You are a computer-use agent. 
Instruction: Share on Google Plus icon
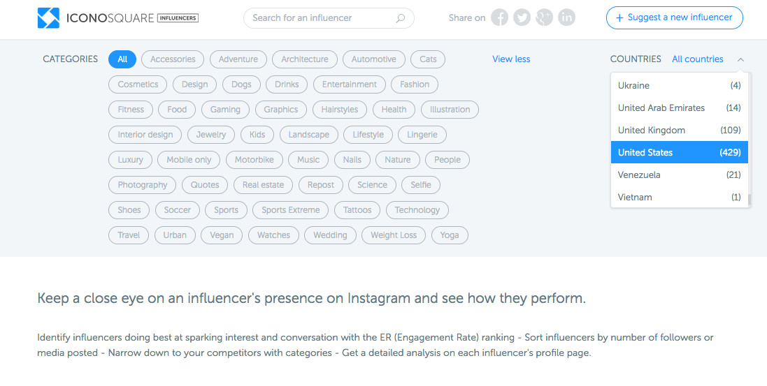coord(545,17)
